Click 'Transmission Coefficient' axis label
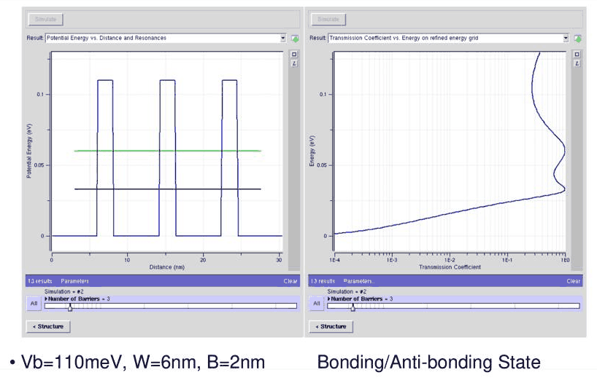Screen dimensions: 597x383 click(450, 267)
